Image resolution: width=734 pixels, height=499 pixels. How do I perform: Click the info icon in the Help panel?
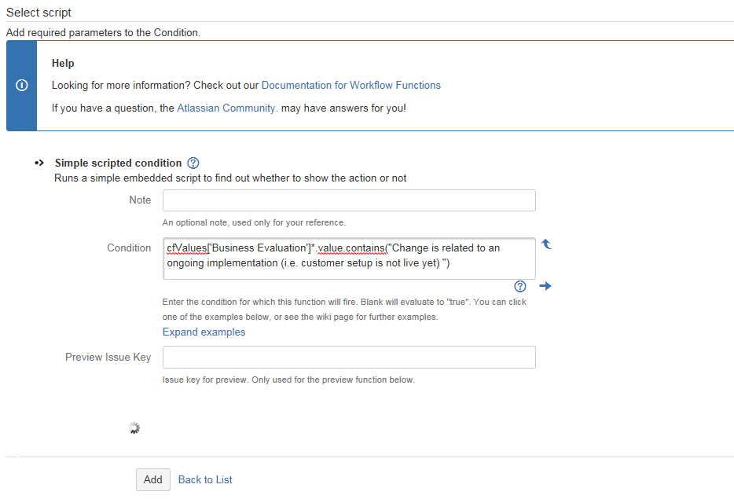click(22, 85)
